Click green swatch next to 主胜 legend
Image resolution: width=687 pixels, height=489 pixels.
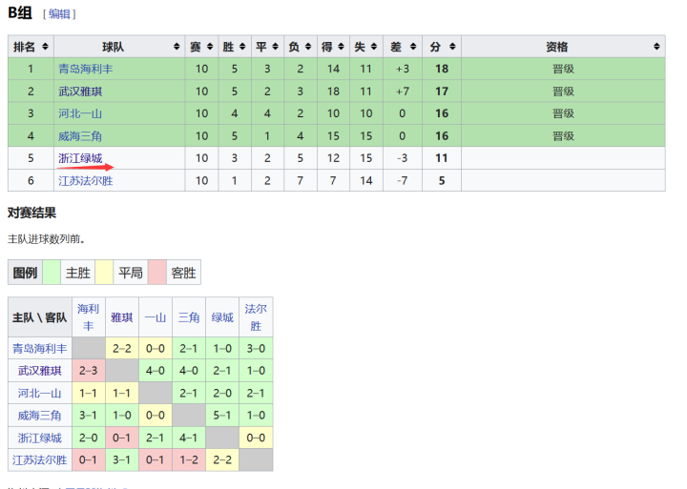pos(52,273)
